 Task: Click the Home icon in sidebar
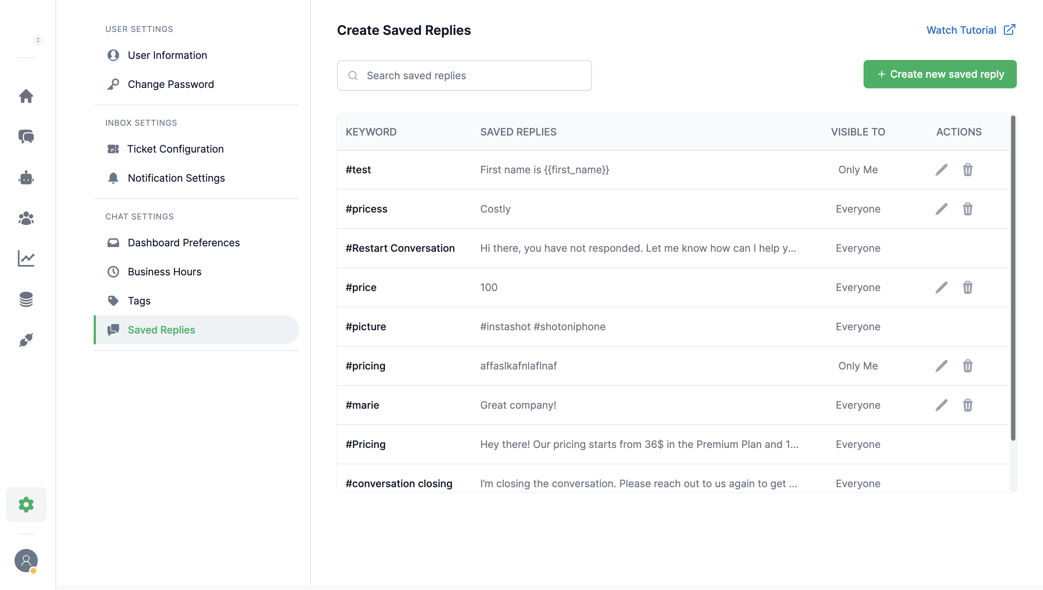[26, 96]
